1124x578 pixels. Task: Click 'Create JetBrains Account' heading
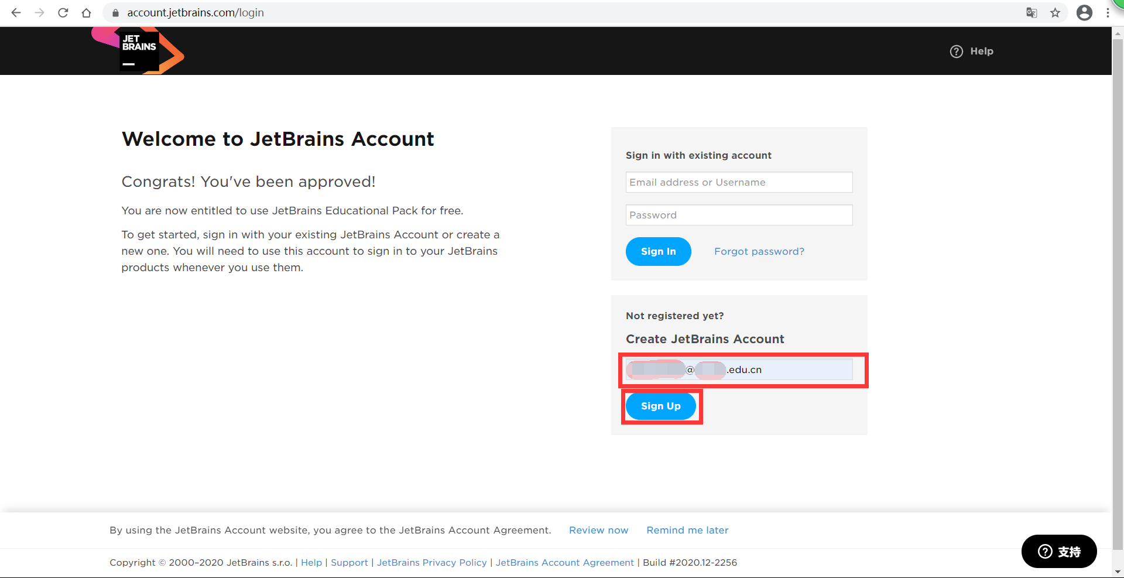705,339
